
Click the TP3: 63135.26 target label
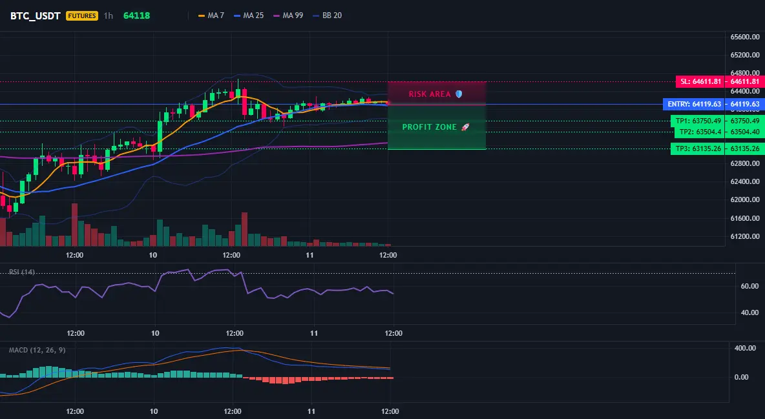click(698, 148)
